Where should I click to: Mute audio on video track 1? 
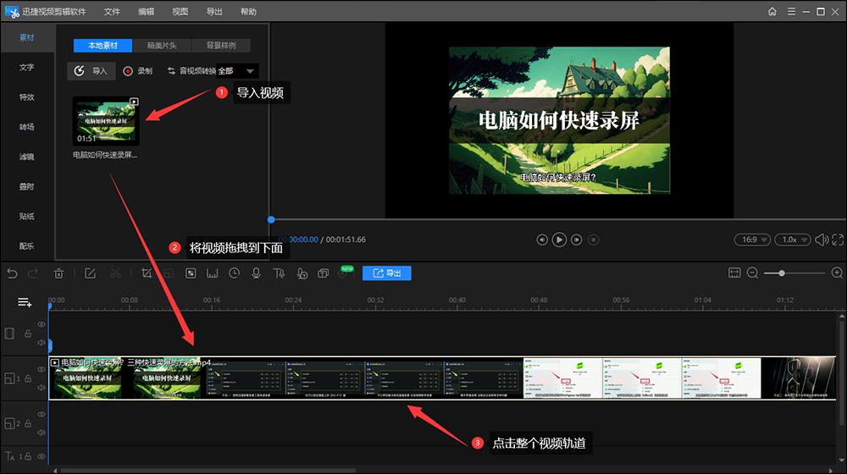[41, 389]
